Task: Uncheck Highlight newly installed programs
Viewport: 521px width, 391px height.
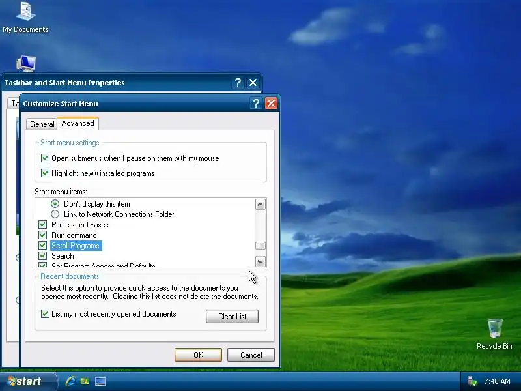Action: pyautogui.click(x=45, y=173)
